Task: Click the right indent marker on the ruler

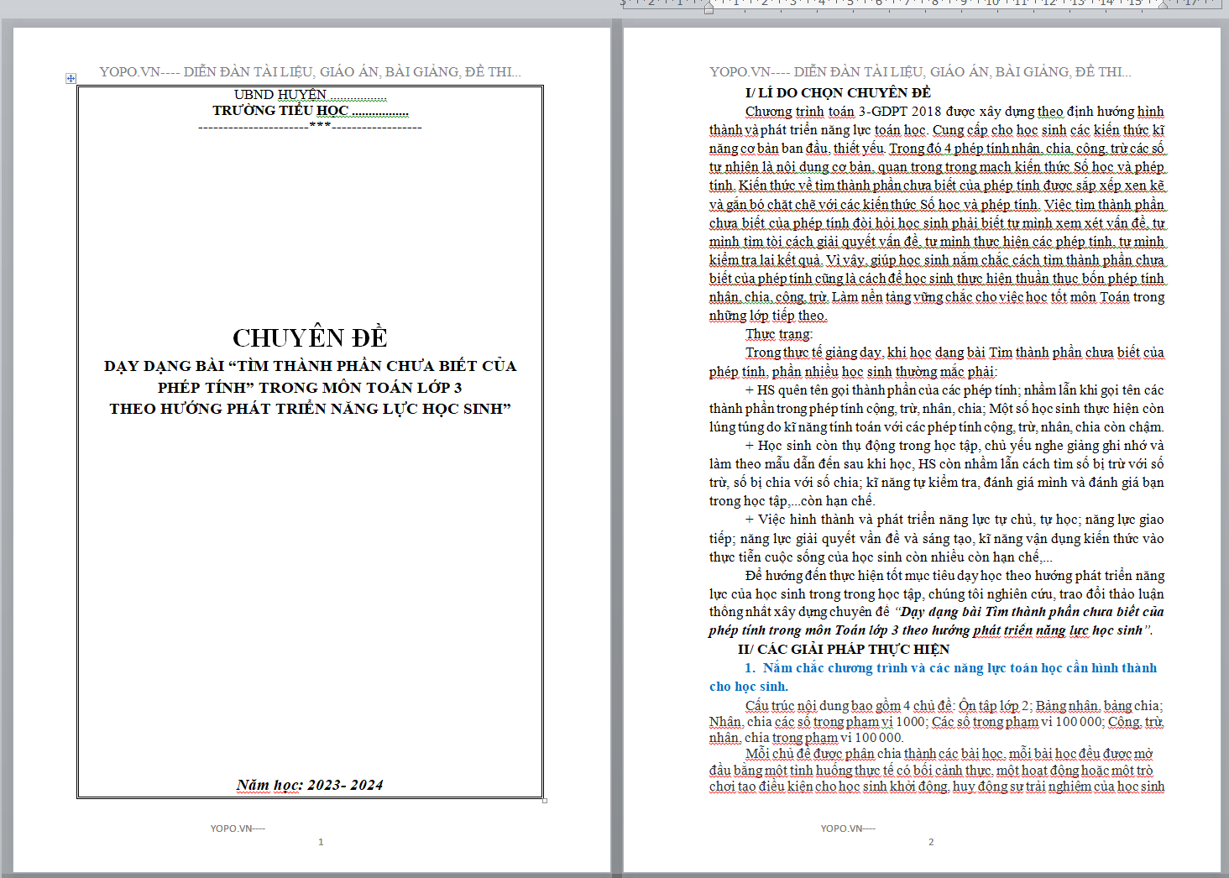Action: click(x=1163, y=5)
